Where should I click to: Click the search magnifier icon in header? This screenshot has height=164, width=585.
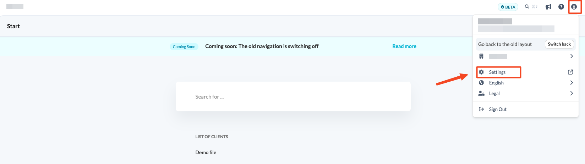(527, 7)
